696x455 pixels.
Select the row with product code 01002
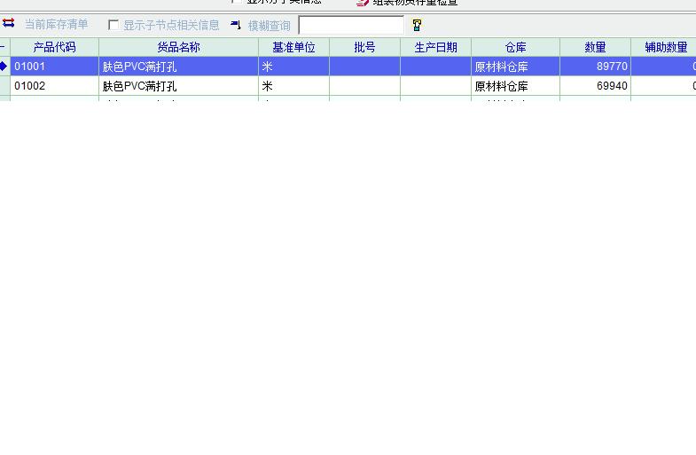click(x=54, y=86)
